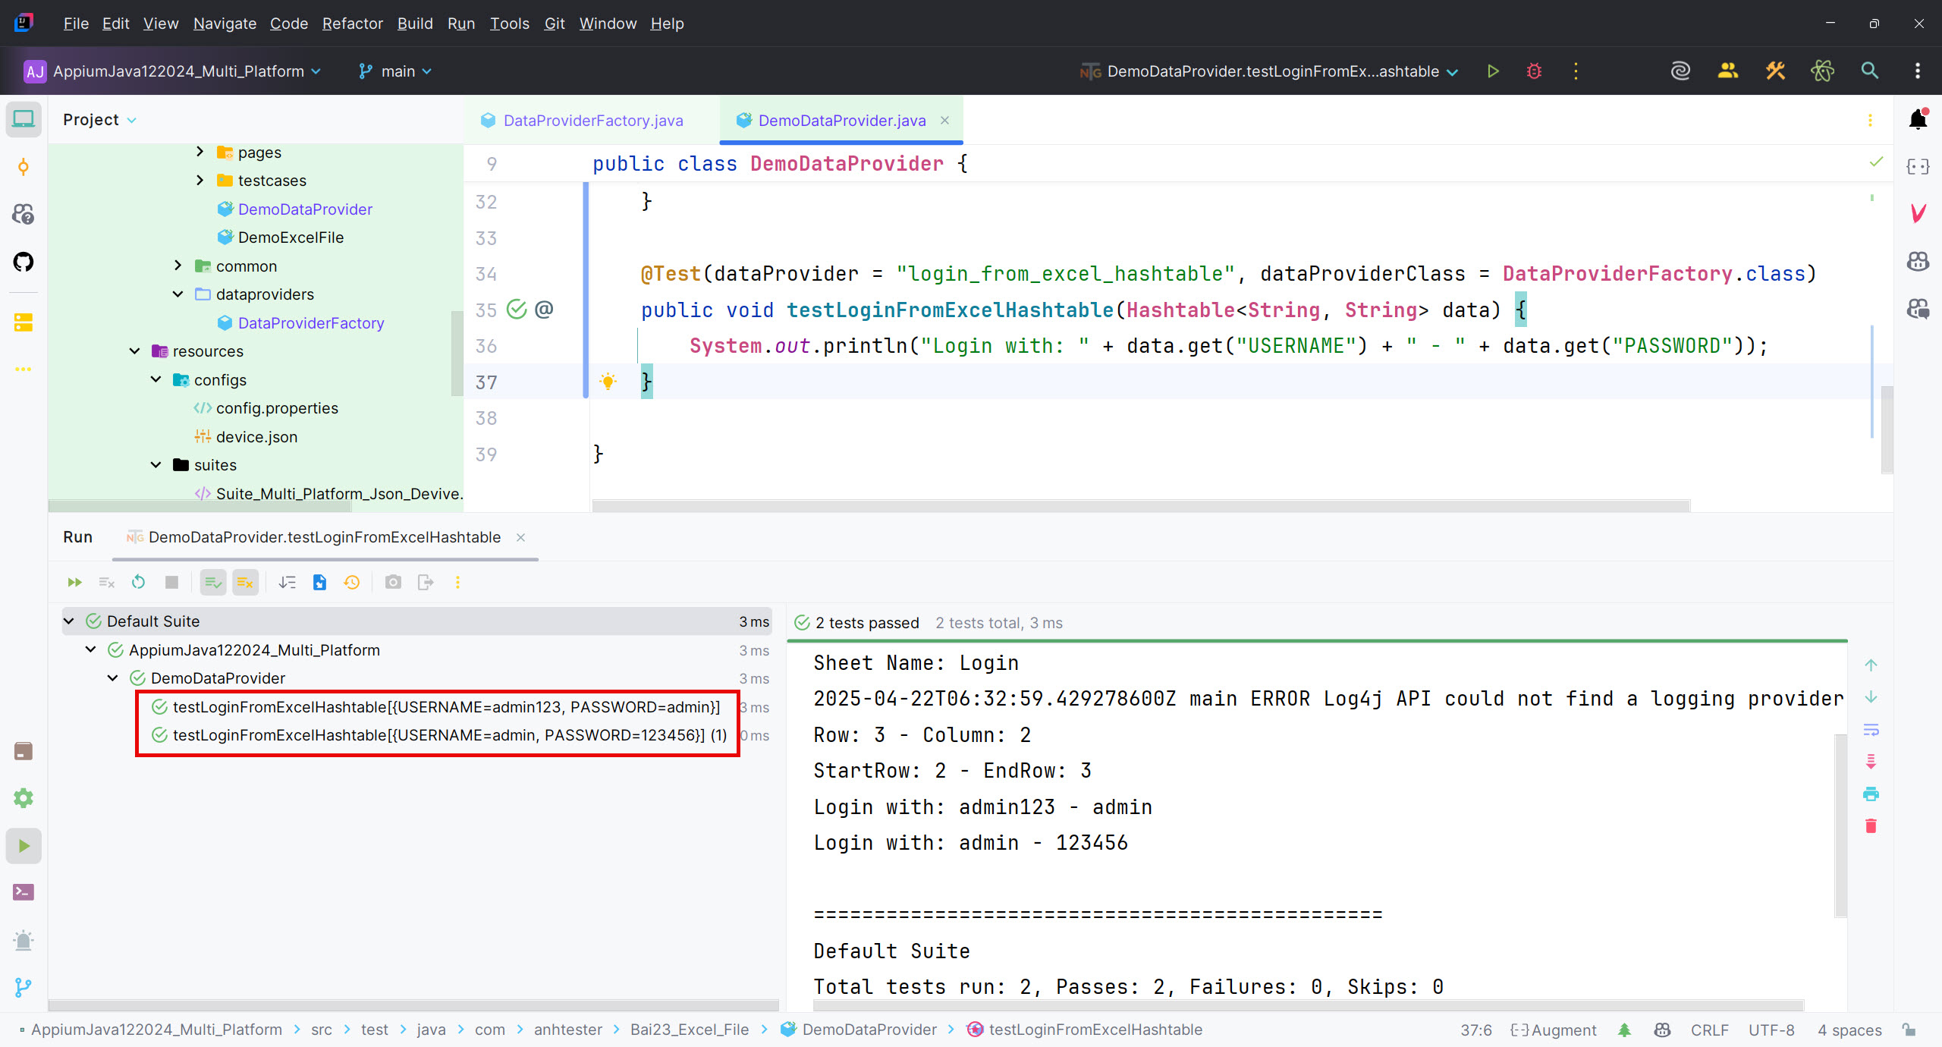Image resolution: width=1942 pixels, height=1047 pixels.
Task: Select test result with USERNAME=admin123
Action: 446,706
